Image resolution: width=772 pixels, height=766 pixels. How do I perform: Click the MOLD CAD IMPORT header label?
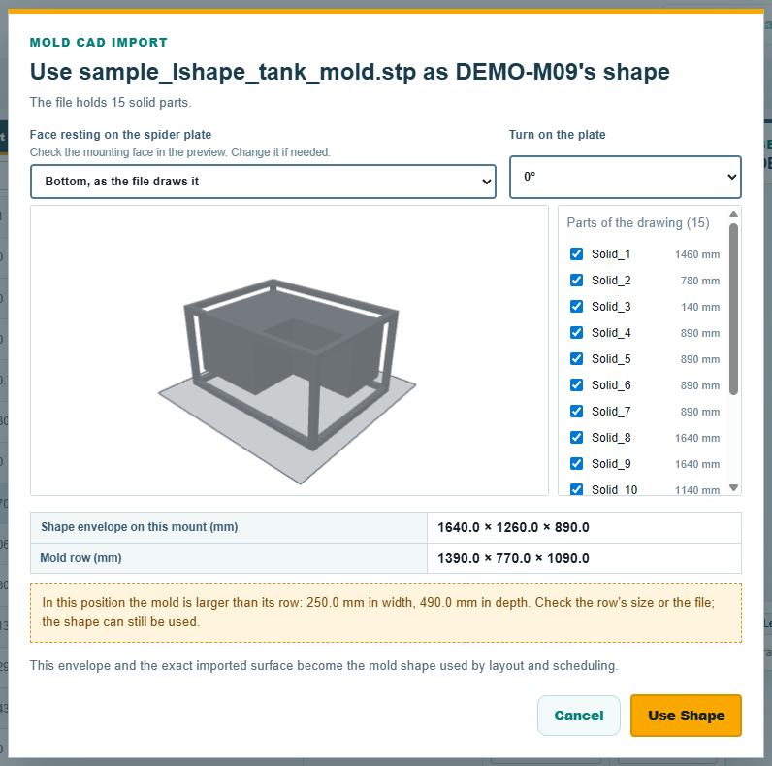point(99,43)
